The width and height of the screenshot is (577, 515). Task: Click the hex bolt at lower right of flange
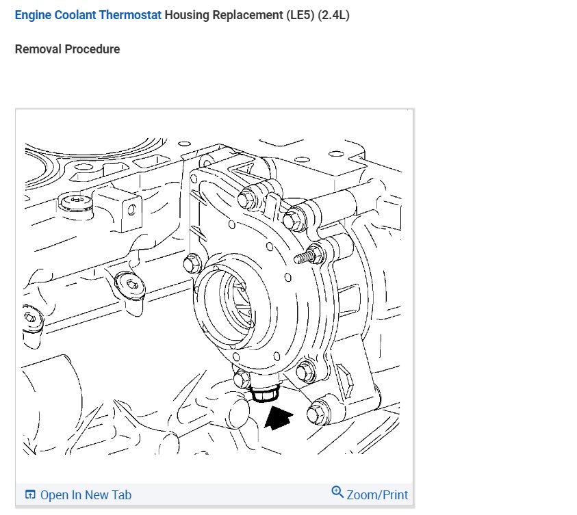click(x=305, y=372)
